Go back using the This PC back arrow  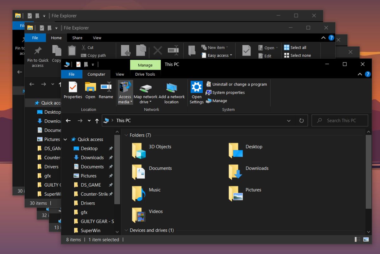click(68, 121)
